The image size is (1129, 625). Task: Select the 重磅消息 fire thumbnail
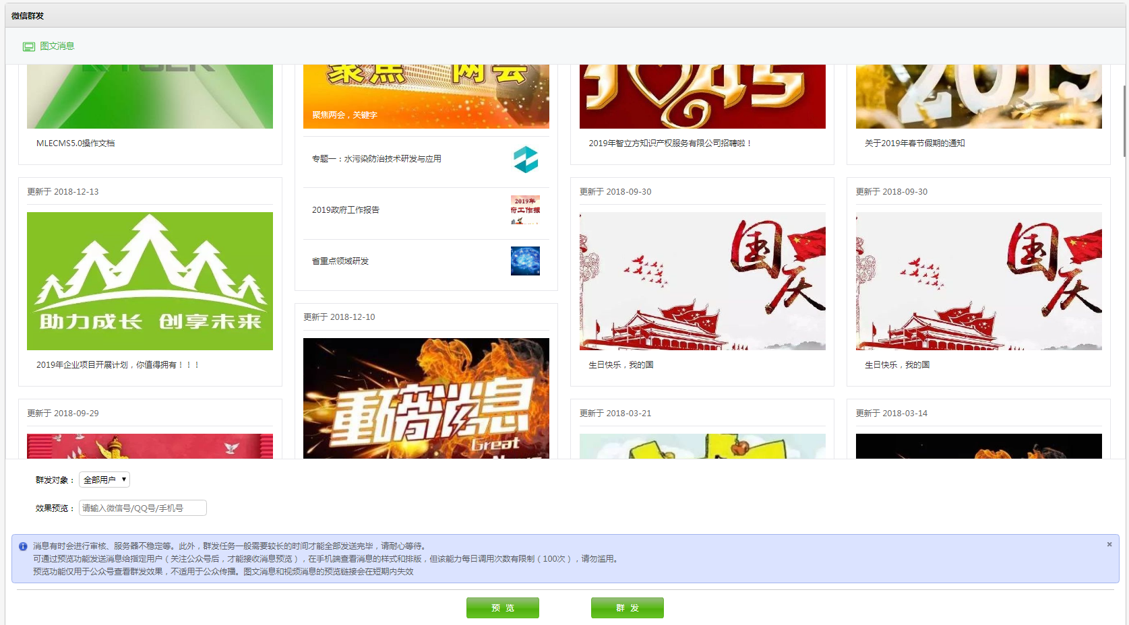point(426,398)
